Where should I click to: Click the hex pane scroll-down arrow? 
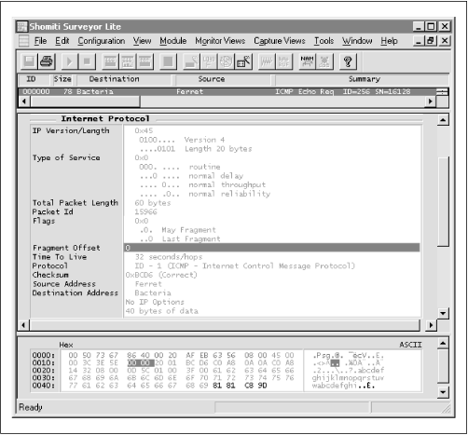tap(443, 392)
